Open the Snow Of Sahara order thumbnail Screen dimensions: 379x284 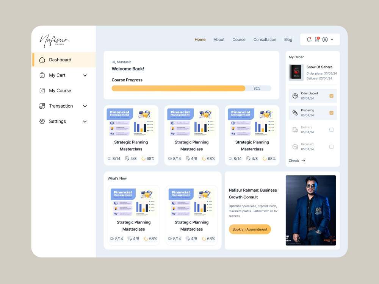[296, 72]
